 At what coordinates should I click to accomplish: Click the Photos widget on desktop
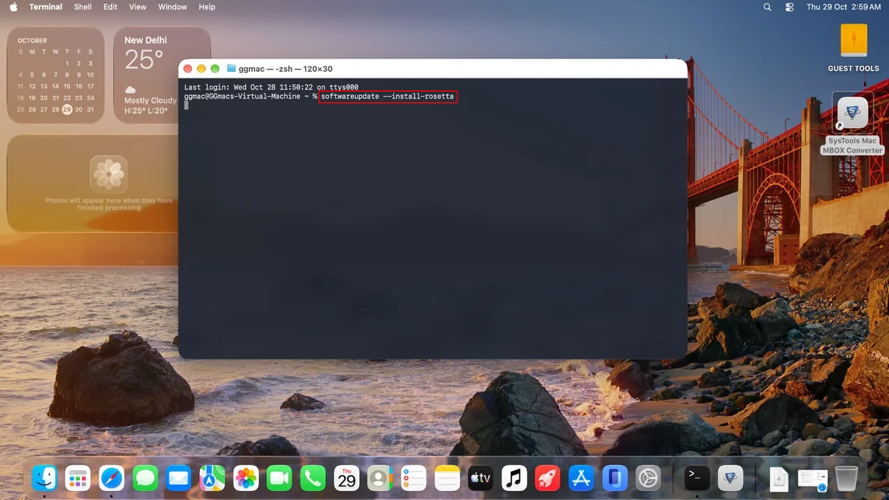[93, 183]
